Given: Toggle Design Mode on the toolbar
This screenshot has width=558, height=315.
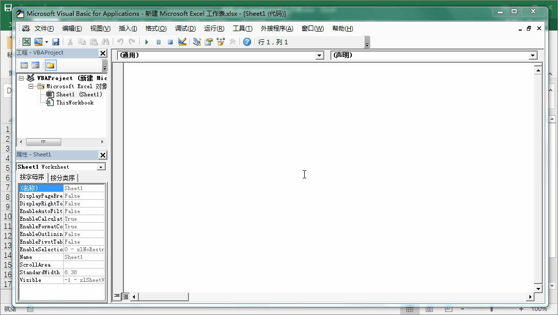Looking at the screenshot, I should [182, 41].
